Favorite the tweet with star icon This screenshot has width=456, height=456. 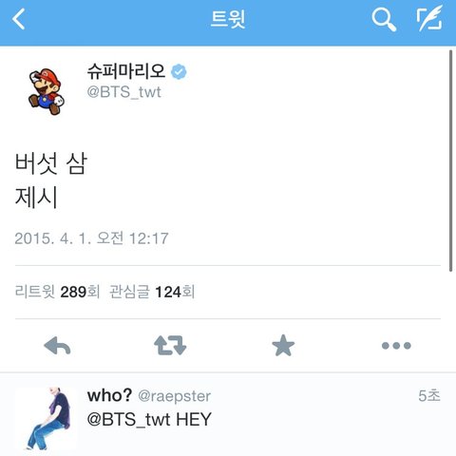(283, 346)
